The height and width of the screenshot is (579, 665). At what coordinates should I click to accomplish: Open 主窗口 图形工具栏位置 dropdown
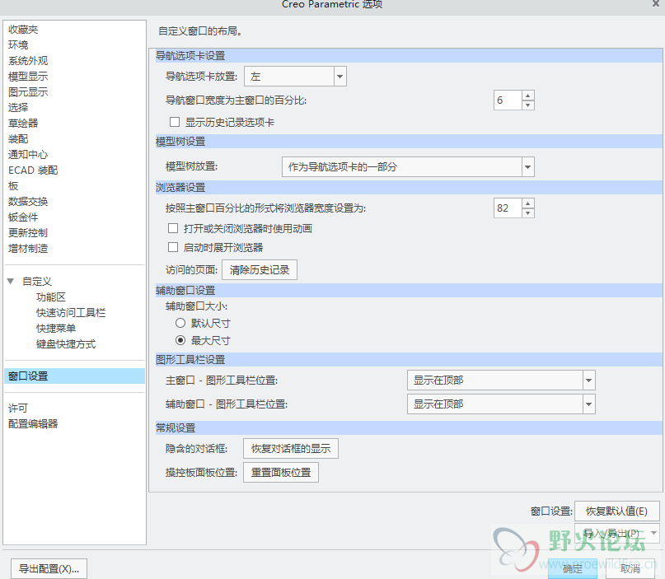tap(501, 381)
